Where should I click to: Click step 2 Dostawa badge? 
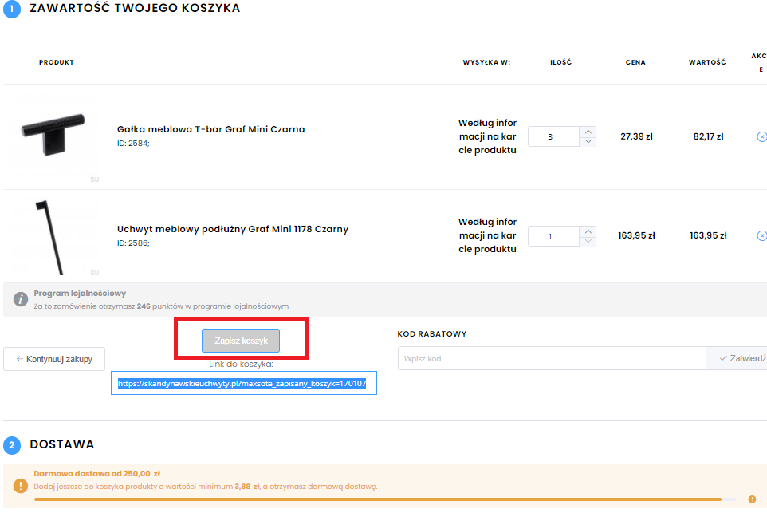coord(12,445)
